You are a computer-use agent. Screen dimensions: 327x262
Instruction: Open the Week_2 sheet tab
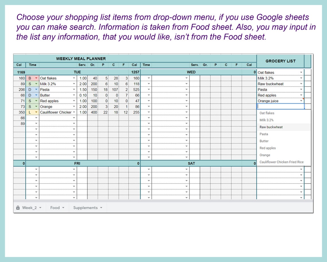tap(30, 208)
